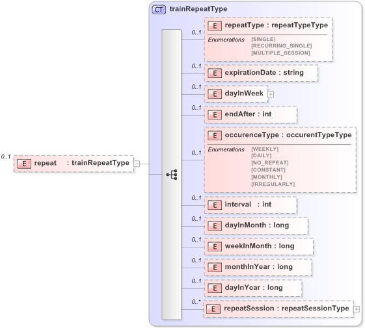Click the E icon of weekInMonth element
The width and height of the screenshot is (365, 328).
215,246
